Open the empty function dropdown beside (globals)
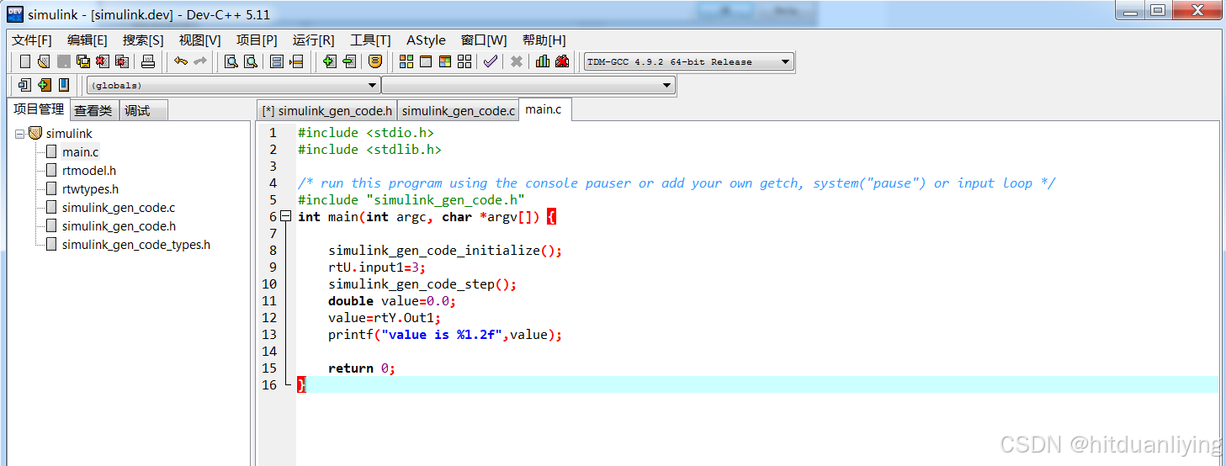This screenshot has height=466, width=1226. (528, 85)
